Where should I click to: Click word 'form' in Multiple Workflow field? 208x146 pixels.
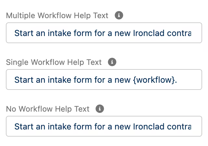(x=83, y=33)
